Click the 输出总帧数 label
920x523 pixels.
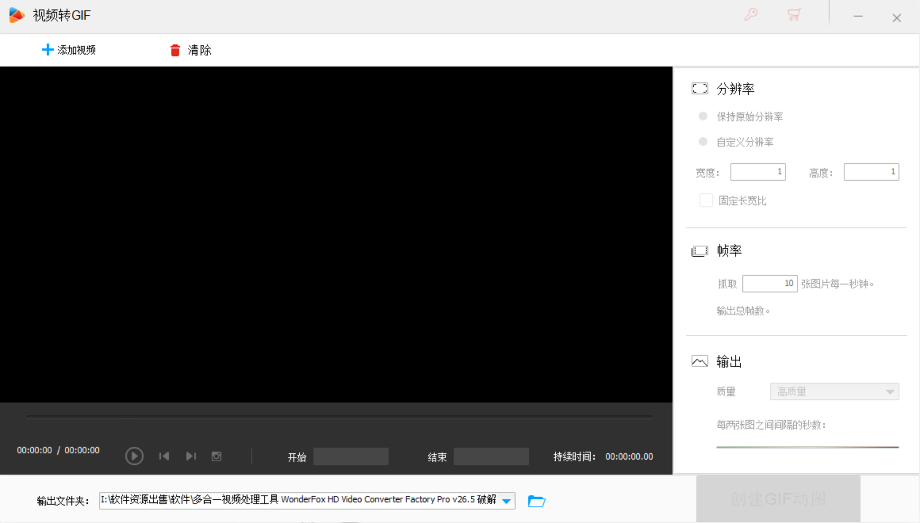[743, 311]
